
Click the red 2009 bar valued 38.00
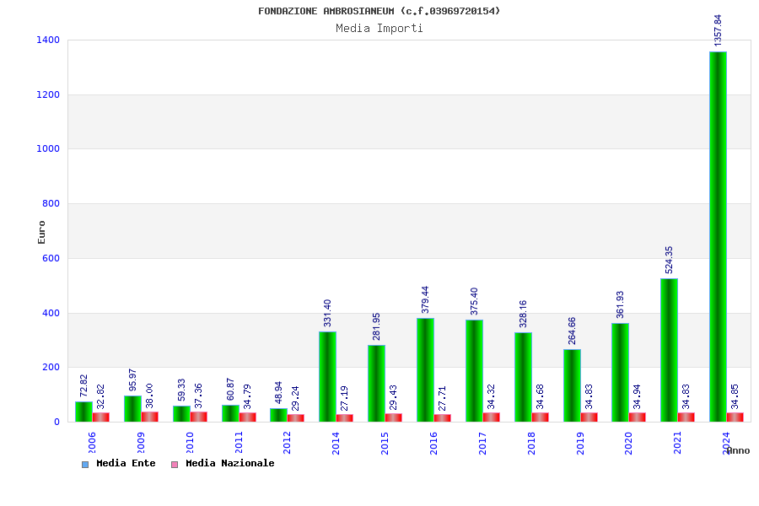point(149,417)
